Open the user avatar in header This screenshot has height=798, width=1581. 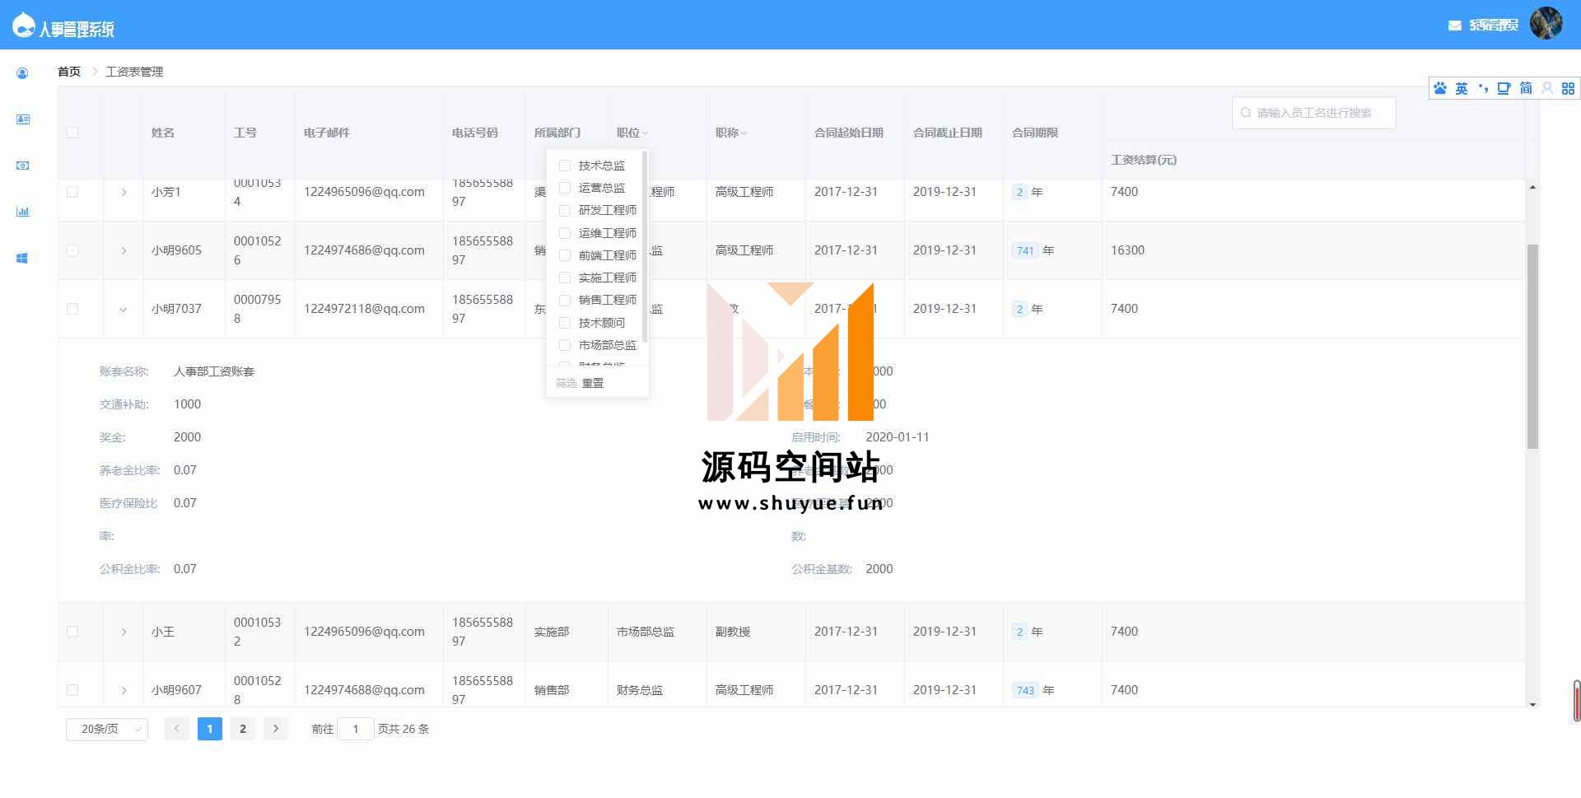point(1546,23)
